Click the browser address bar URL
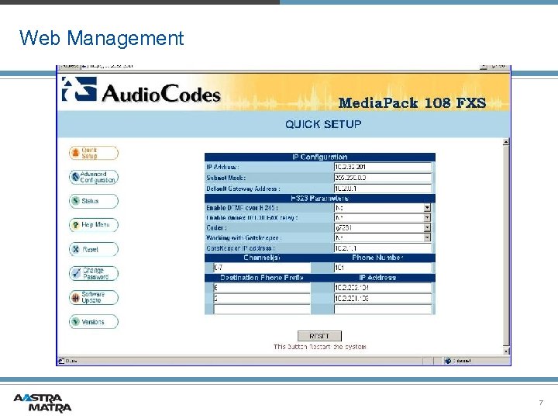The height and width of the screenshot is (419, 558). [x=111, y=66]
